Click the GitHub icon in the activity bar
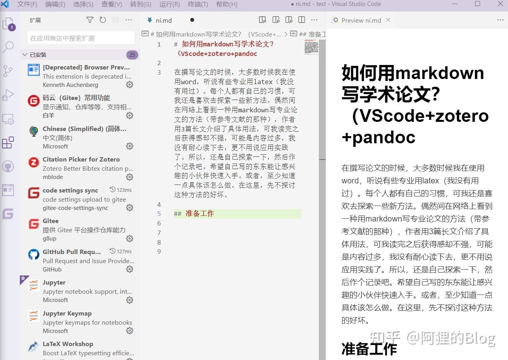The width and height of the screenshot is (508, 360). (9, 166)
